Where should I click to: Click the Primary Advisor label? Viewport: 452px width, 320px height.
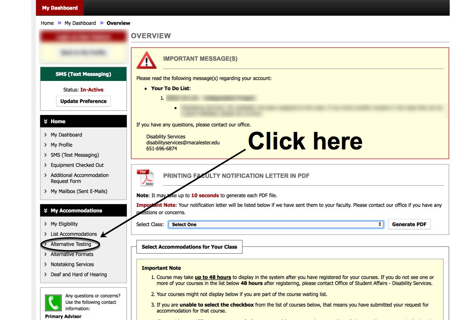(63, 316)
